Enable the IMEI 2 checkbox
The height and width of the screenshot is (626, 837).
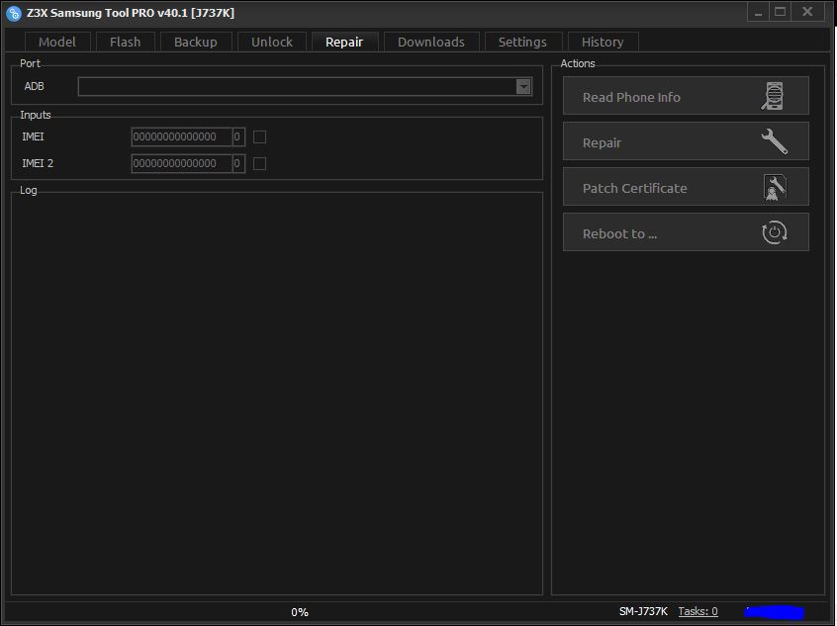[259, 164]
